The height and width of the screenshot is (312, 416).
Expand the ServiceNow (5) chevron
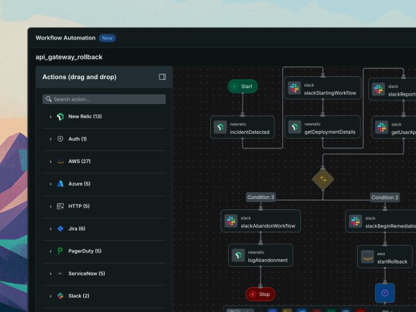pos(51,274)
